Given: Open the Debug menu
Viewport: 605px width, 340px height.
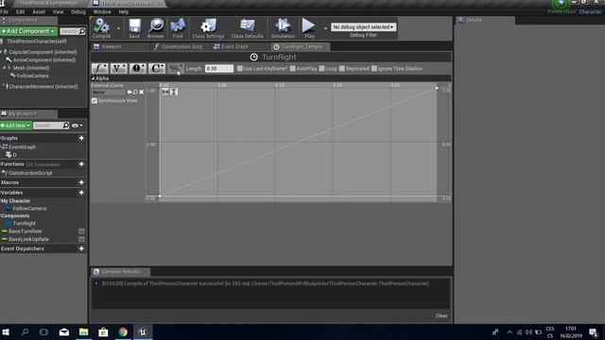Looking at the screenshot, I should point(78,12).
